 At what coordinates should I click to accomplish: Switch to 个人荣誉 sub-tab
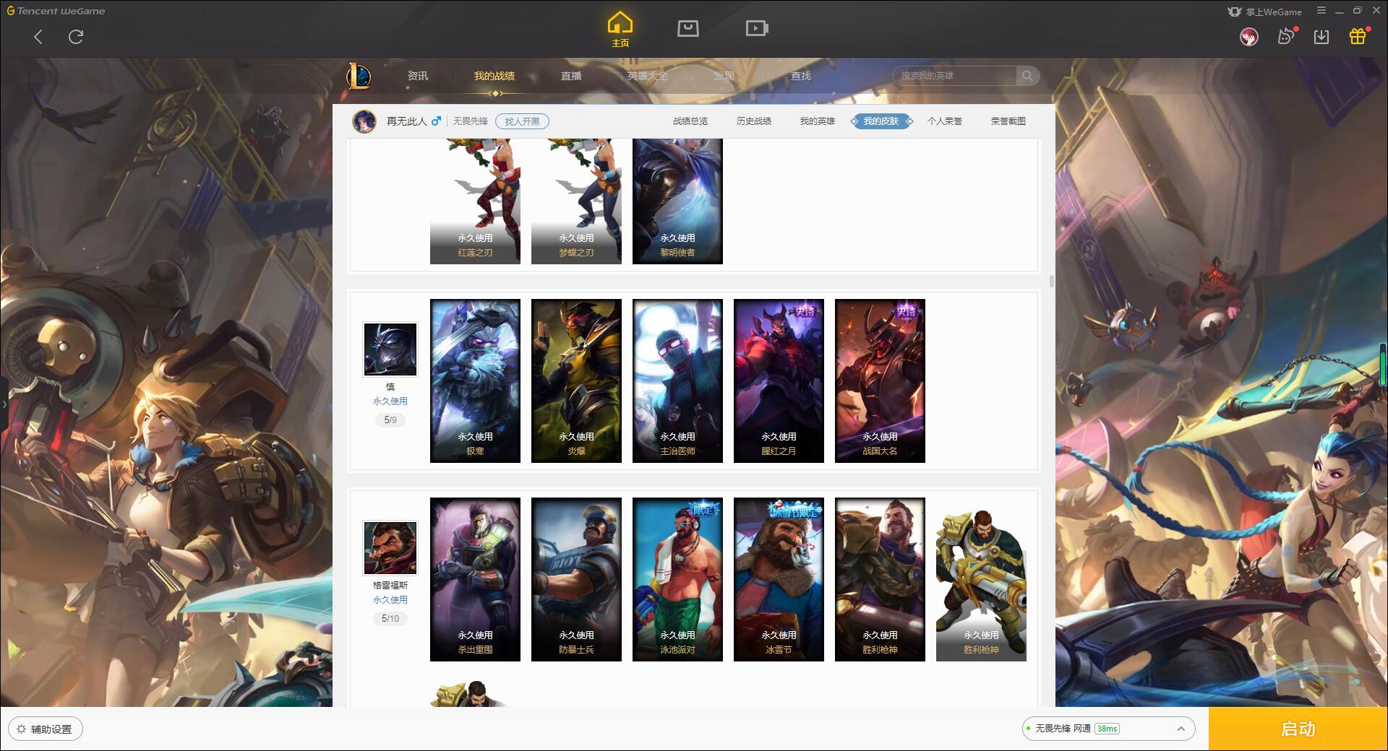click(945, 121)
